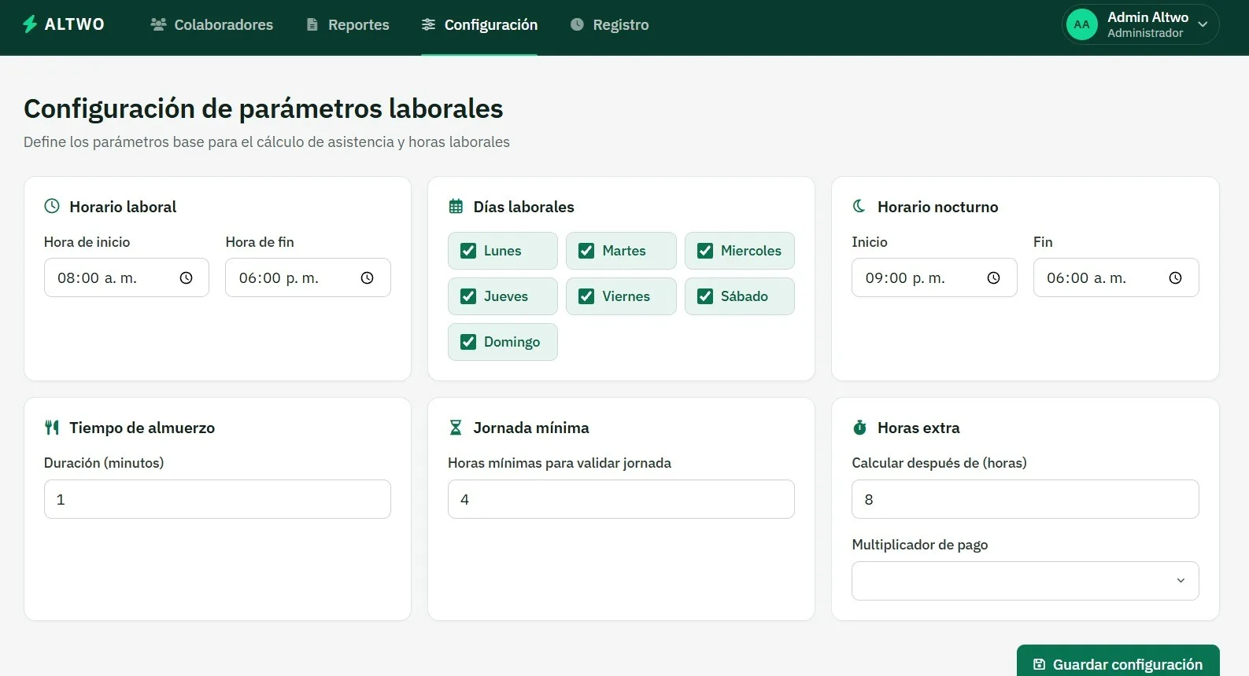
Task: Click the Duración (minutos) input field
Action: (217, 499)
